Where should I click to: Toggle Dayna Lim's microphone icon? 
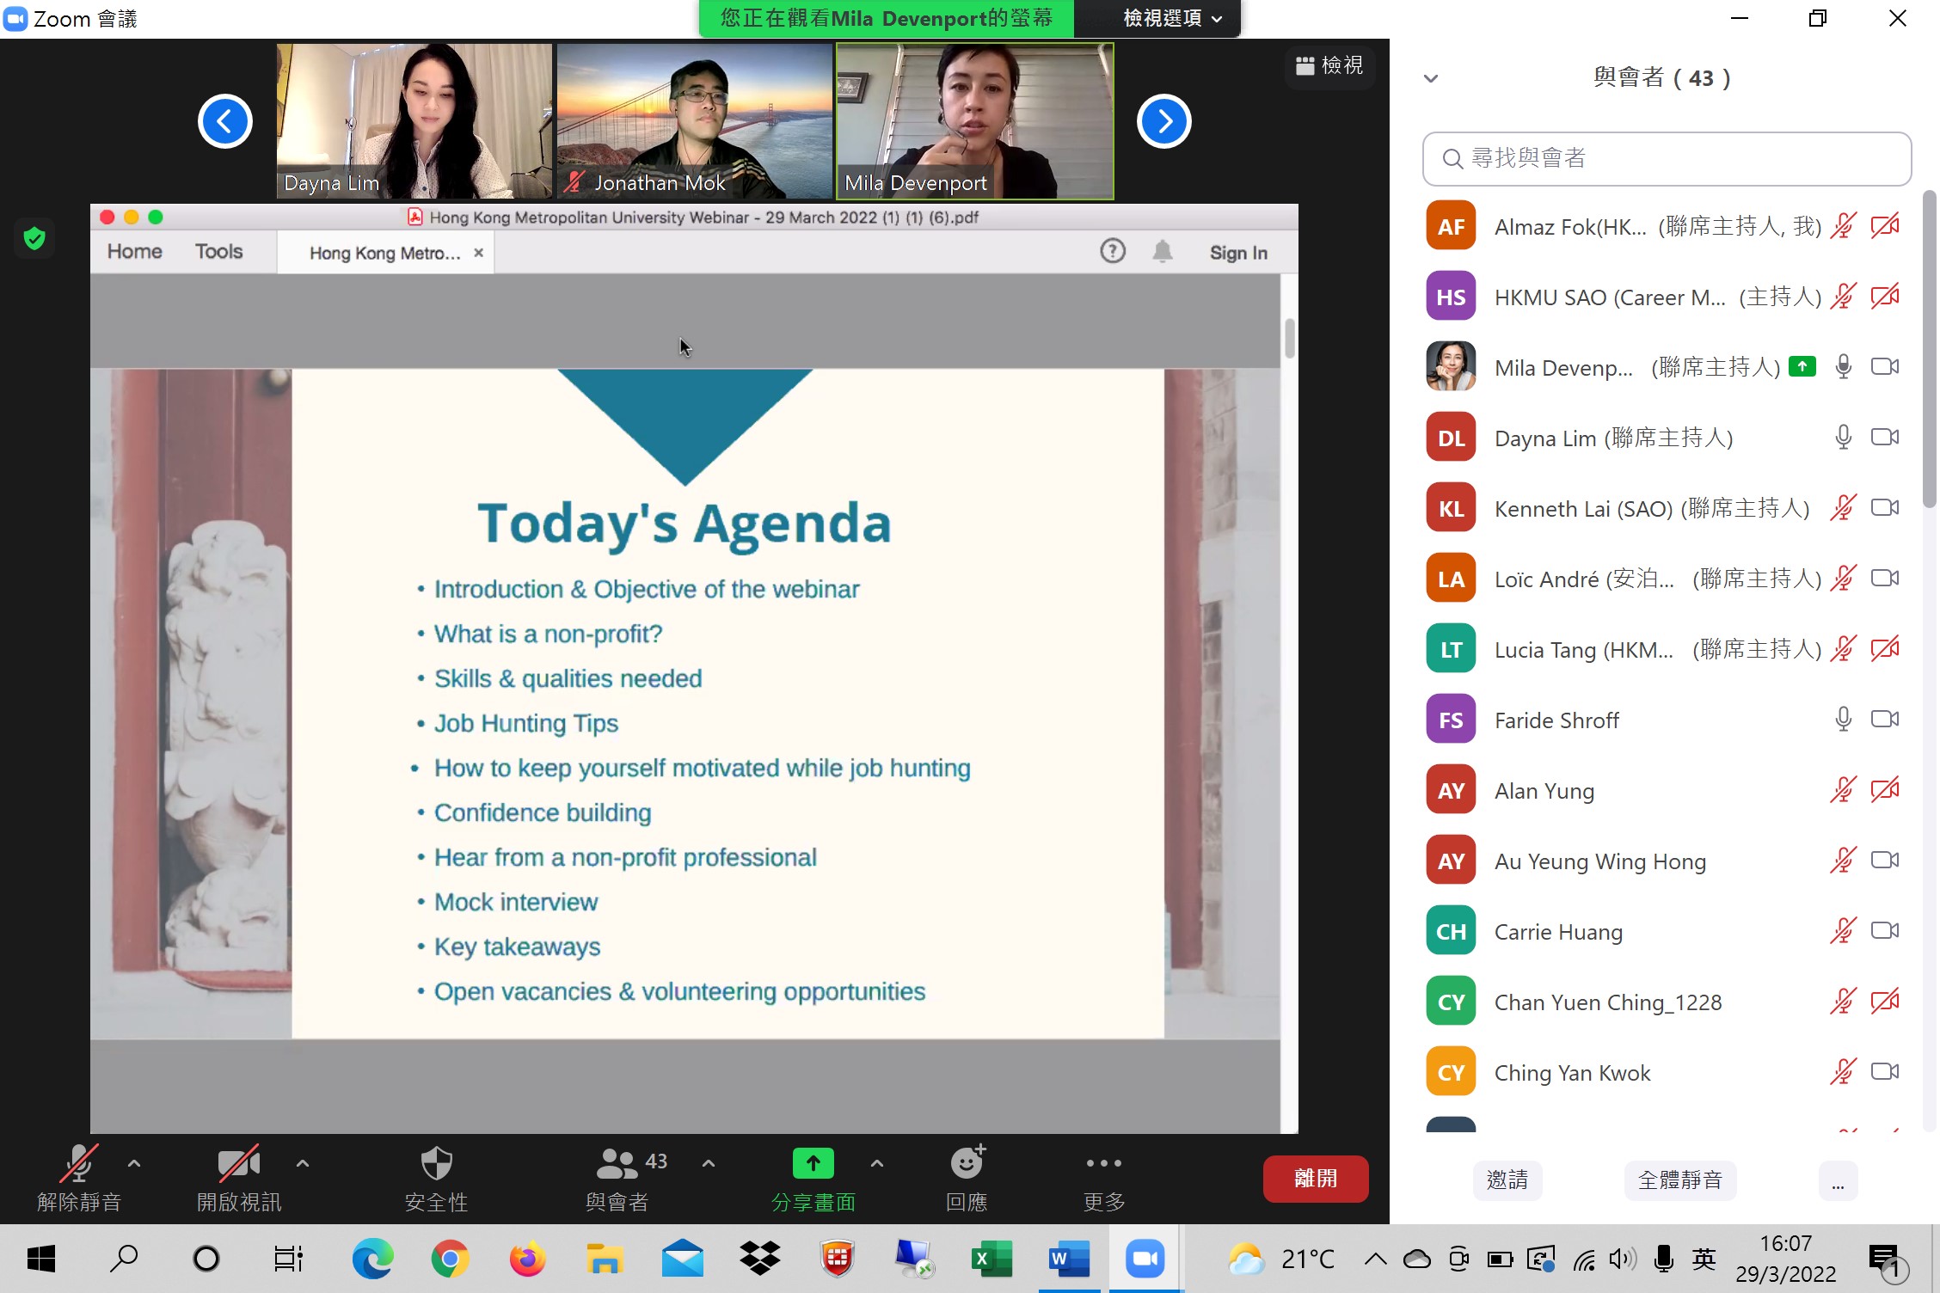[x=1843, y=438]
